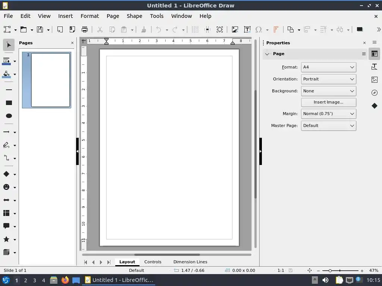Open dropdown arrow beside Line Color
This screenshot has width=382, height=286.
point(15,61)
